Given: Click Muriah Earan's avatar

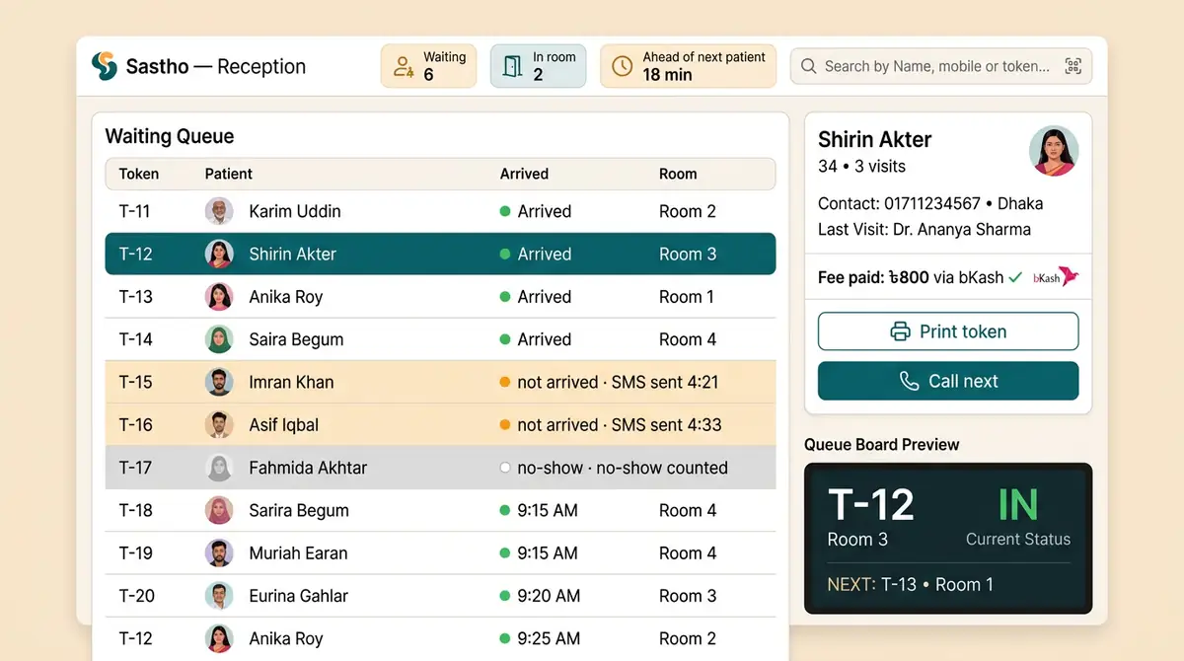Looking at the screenshot, I should [219, 553].
